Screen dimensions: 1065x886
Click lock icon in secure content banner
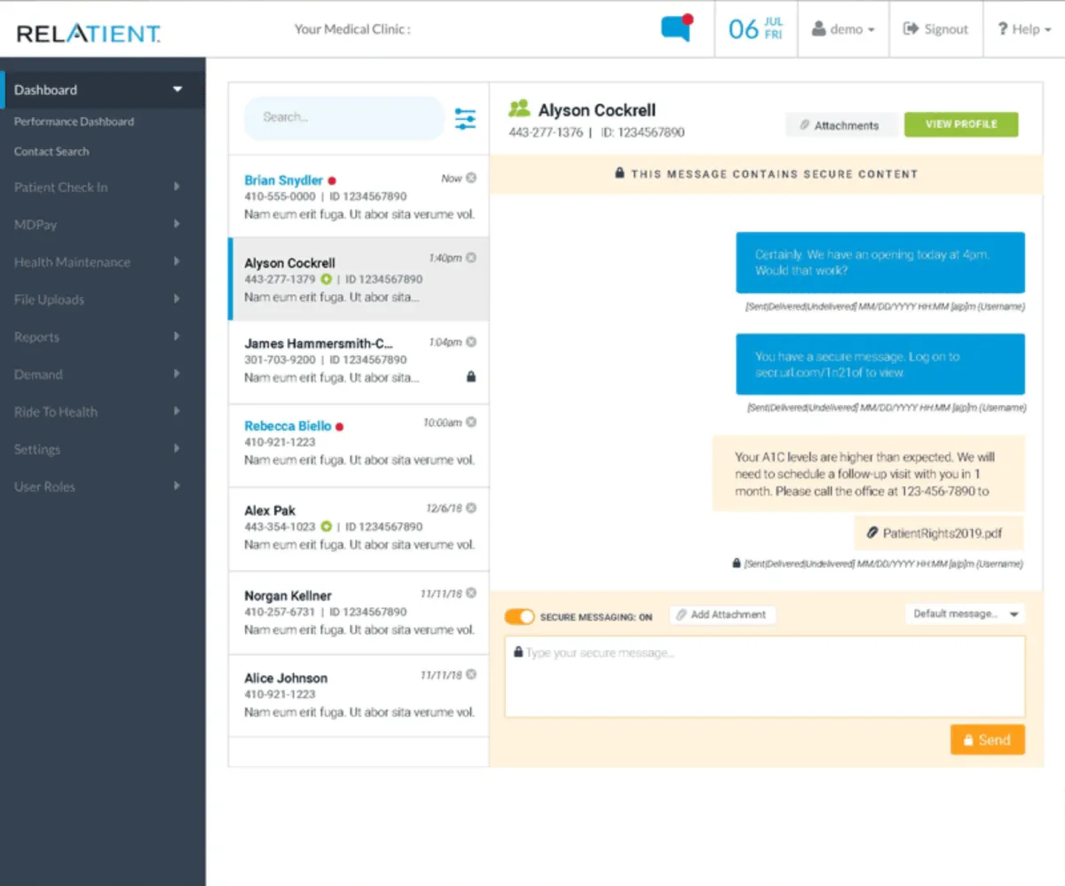[x=619, y=174]
